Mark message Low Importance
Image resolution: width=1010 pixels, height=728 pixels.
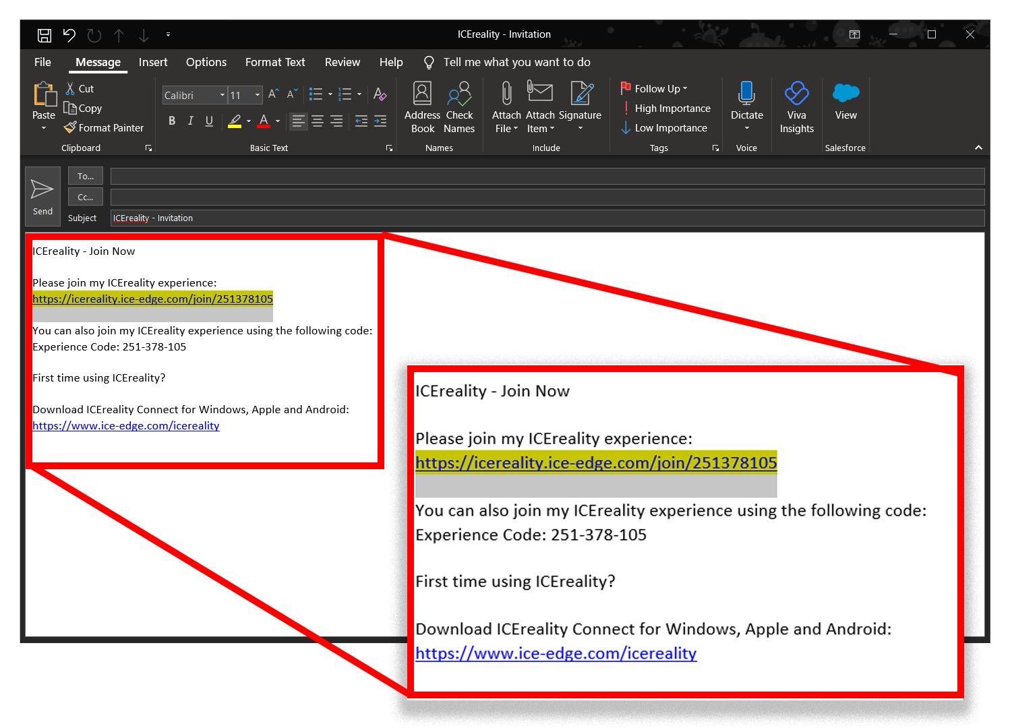[x=664, y=127]
